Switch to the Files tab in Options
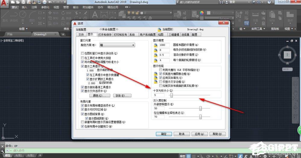301x158 pixels. (x=81, y=35)
